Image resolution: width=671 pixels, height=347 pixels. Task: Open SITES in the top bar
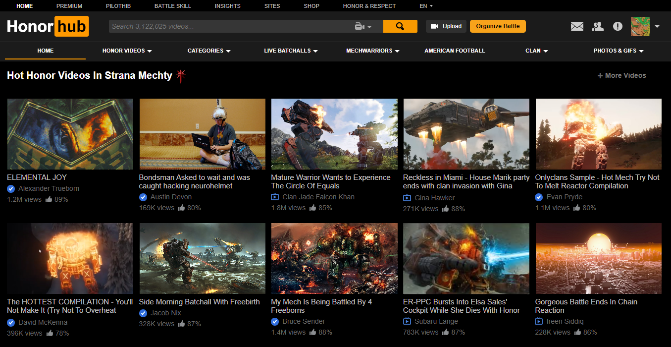[x=272, y=6]
